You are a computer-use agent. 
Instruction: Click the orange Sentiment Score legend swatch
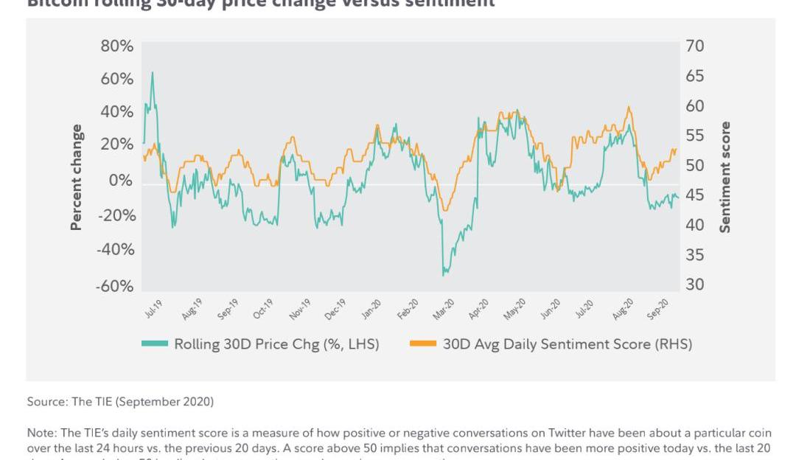[422, 344]
